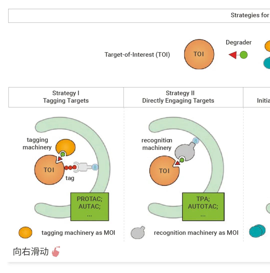The height and width of the screenshot is (273, 270).
Task: Click the Target-of-Interest (TOI) label
Action: [137, 55]
